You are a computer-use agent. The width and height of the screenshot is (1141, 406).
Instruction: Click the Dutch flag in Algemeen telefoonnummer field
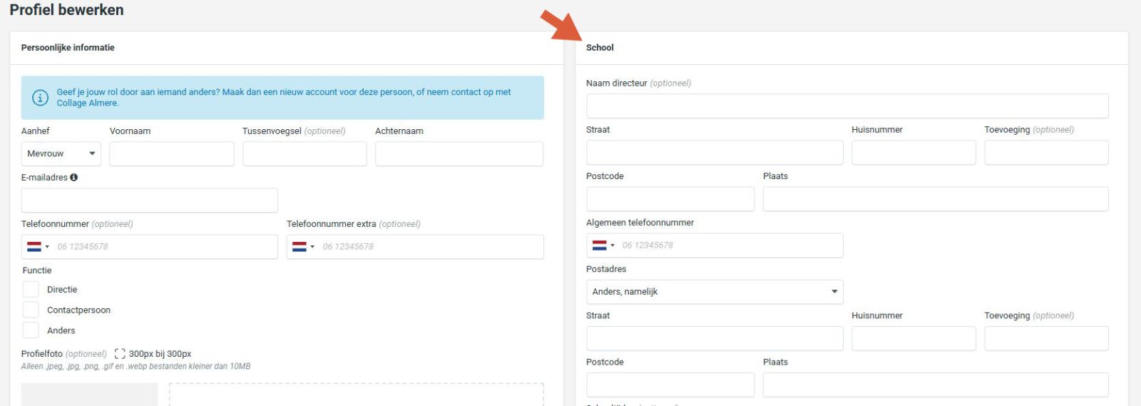[x=599, y=245]
